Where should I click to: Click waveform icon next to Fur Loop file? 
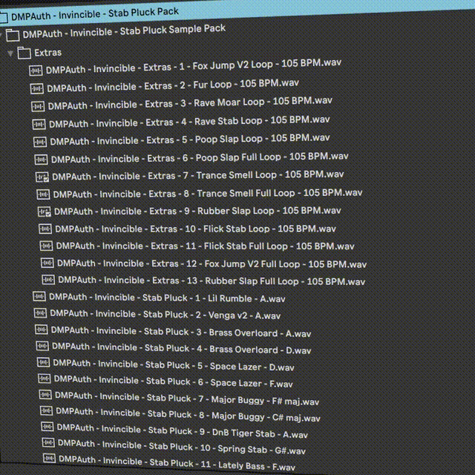click(37, 88)
